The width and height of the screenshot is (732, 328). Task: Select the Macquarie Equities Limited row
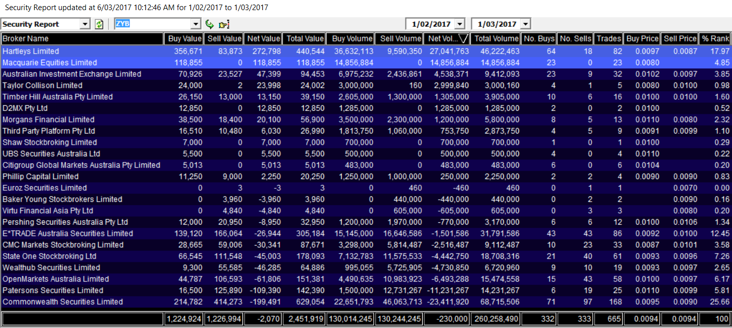point(366,63)
